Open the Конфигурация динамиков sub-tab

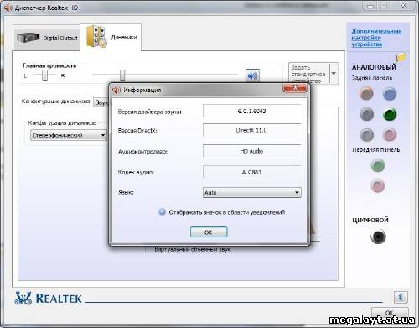point(55,102)
